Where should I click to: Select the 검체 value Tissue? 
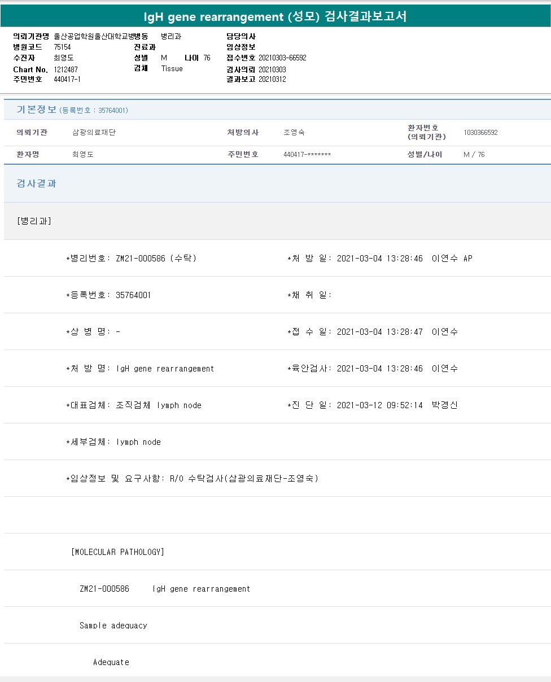pyautogui.click(x=172, y=69)
